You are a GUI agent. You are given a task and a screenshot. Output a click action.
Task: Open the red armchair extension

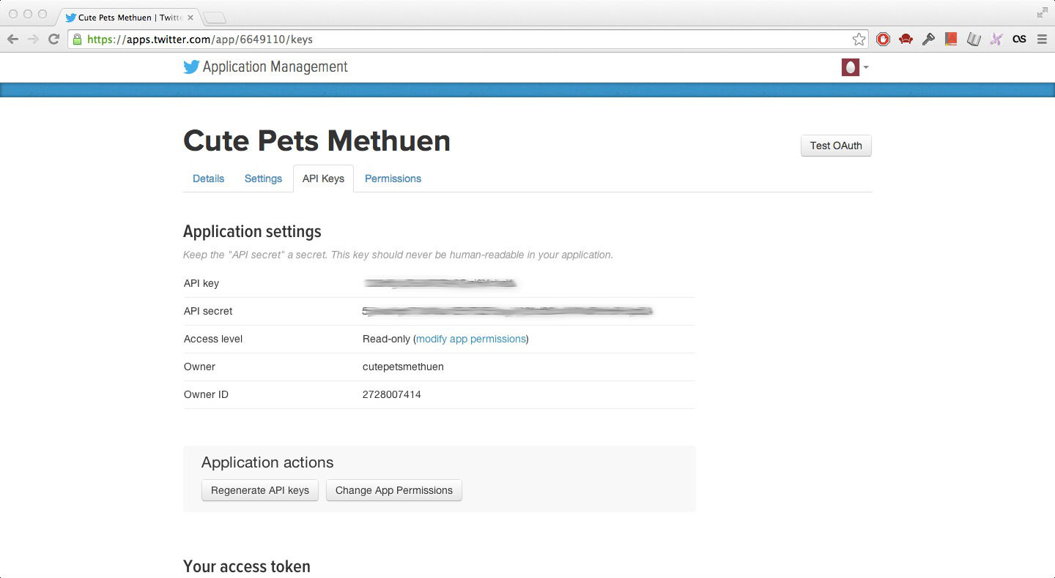906,40
